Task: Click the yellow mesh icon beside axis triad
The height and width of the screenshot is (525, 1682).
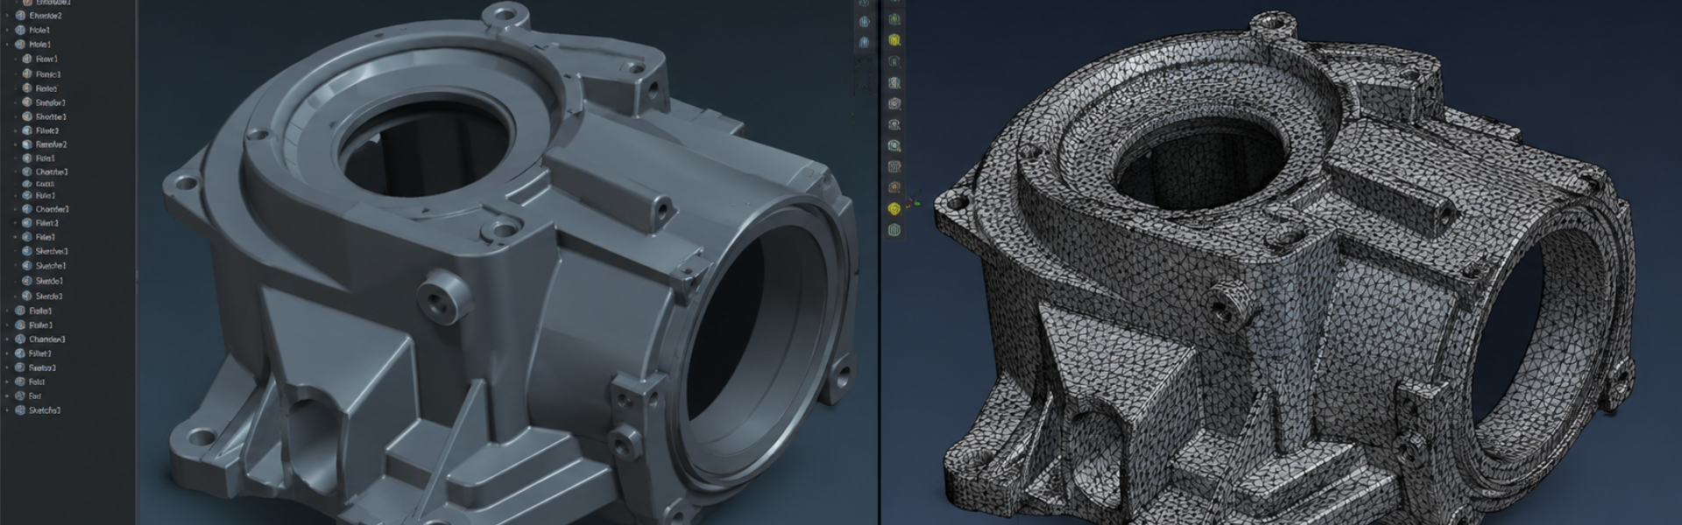Action: pyautogui.click(x=894, y=209)
